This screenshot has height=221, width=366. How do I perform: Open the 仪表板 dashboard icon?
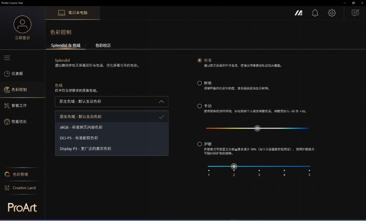coord(7,74)
